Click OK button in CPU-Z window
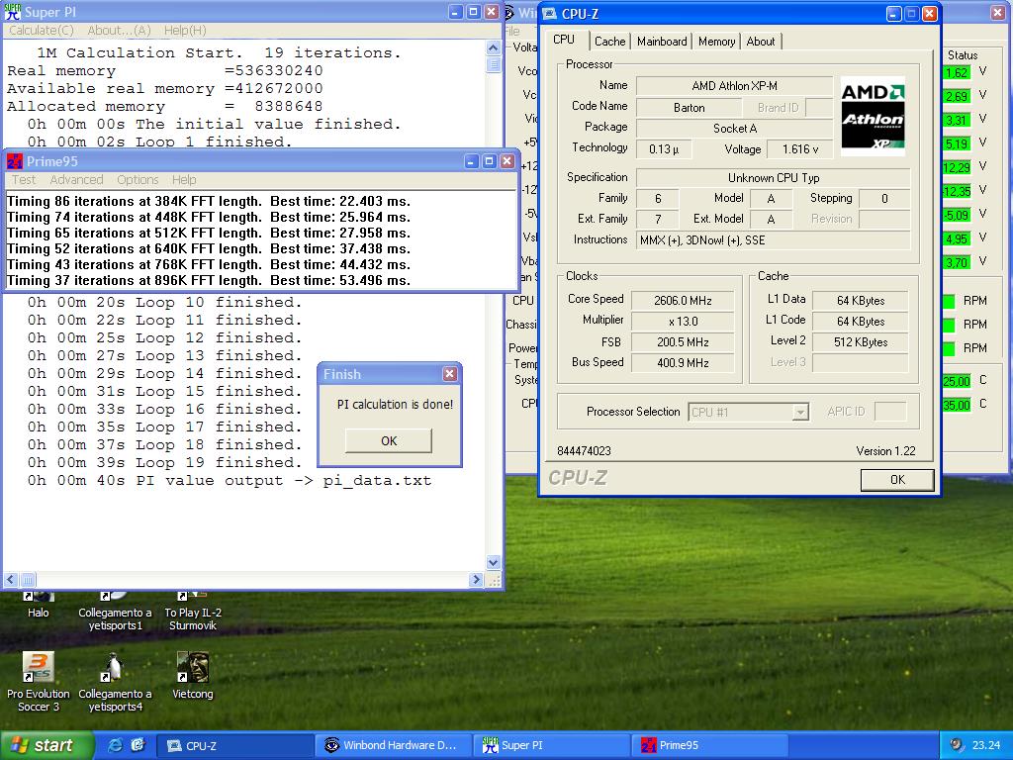 (x=897, y=480)
